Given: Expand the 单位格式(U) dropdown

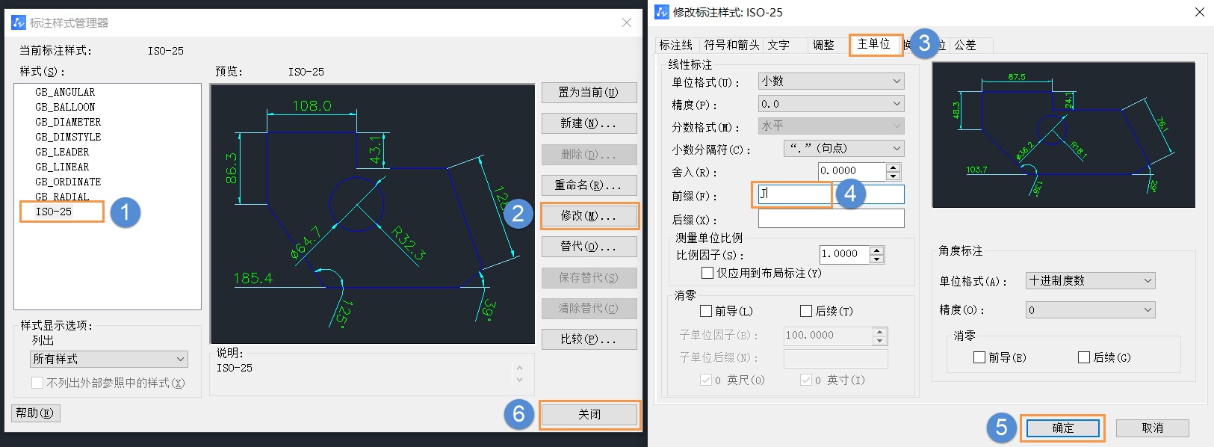Looking at the screenshot, I should [831, 81].
